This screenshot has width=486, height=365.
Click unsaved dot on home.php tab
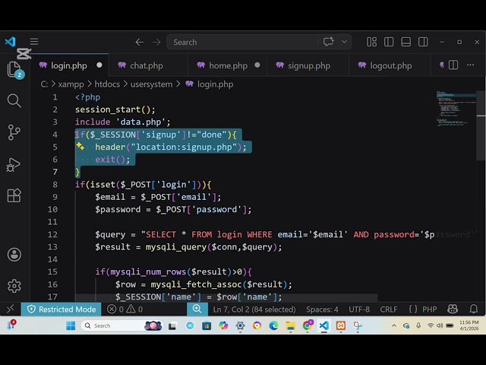coord(257,65)
